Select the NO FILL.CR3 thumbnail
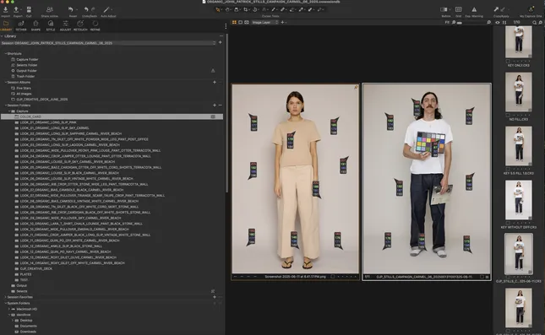 click(x=519, y=92)
